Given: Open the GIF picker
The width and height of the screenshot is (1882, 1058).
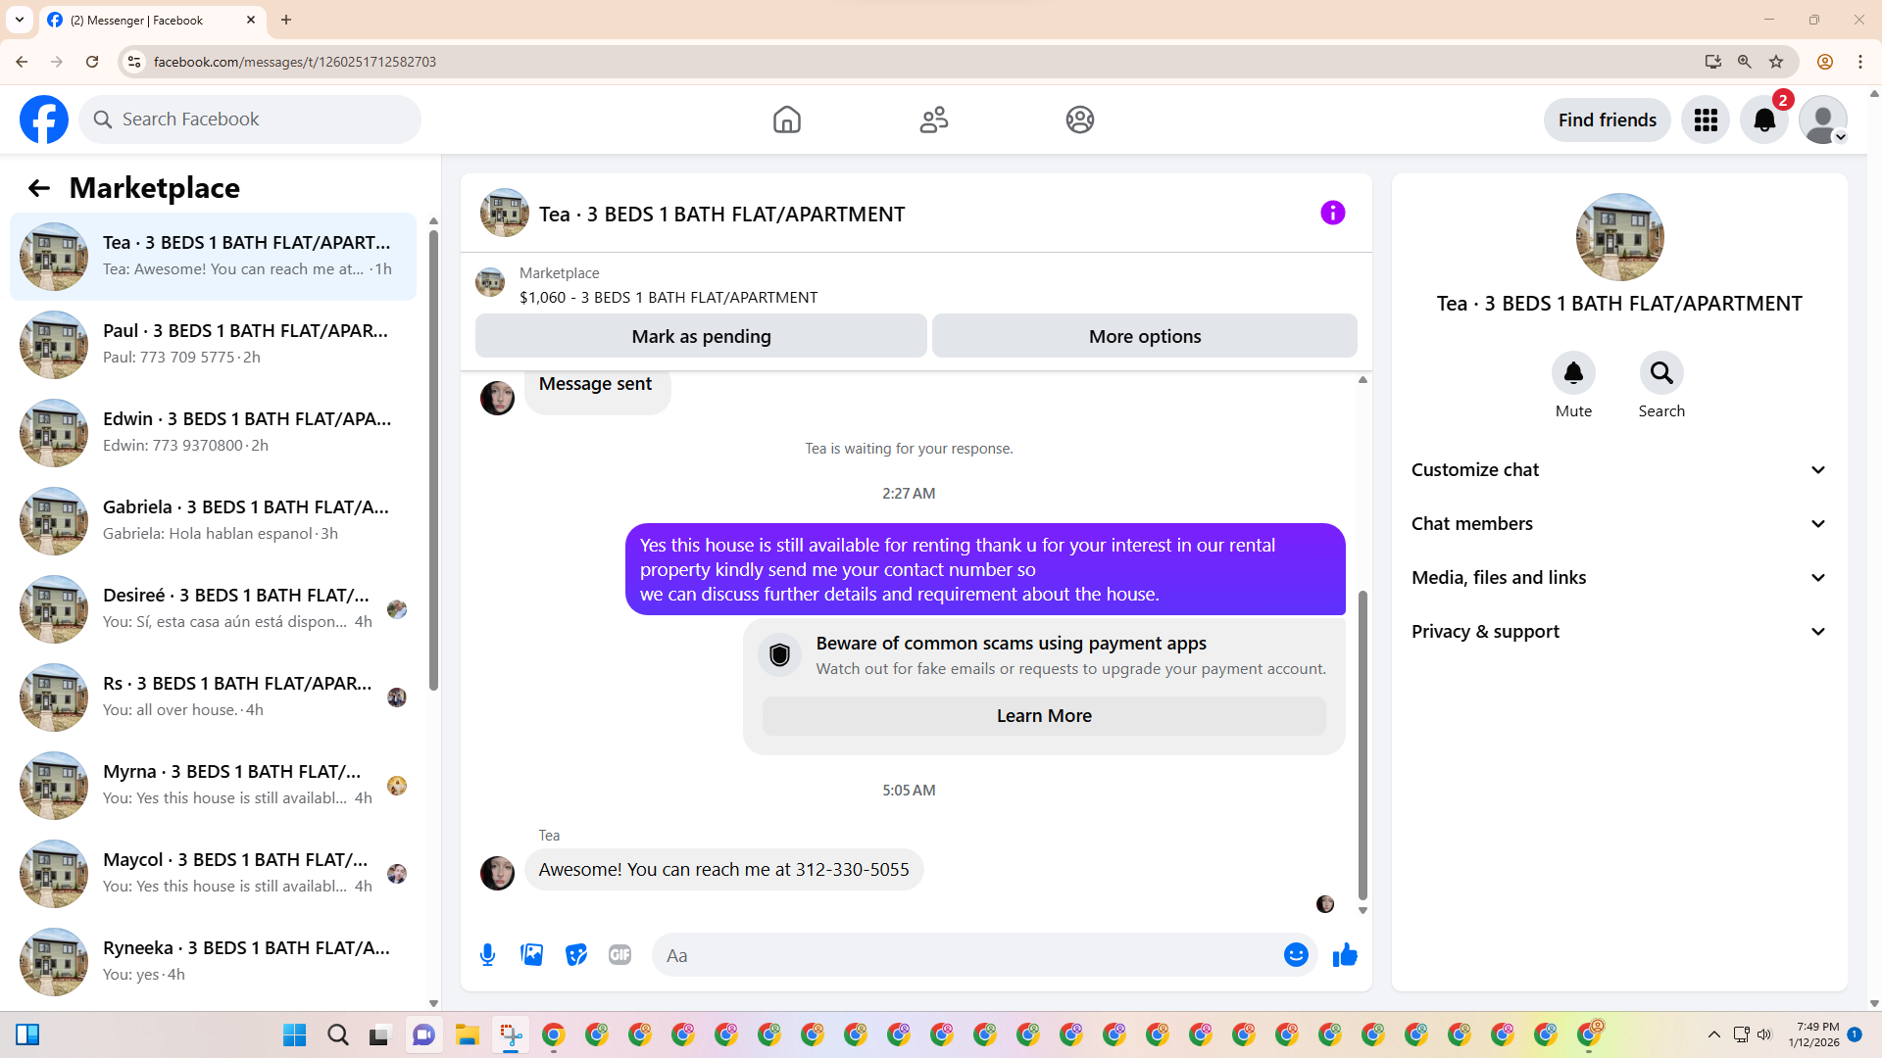Looking at the screenshot, I should coord(619,955).
